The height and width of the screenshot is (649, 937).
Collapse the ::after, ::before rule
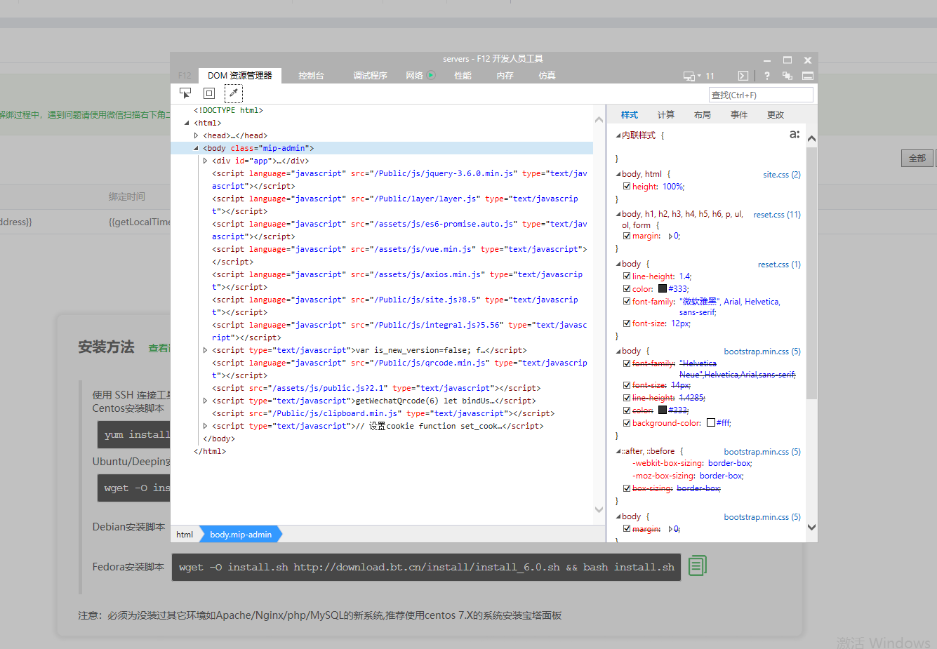tap(618, 452)
